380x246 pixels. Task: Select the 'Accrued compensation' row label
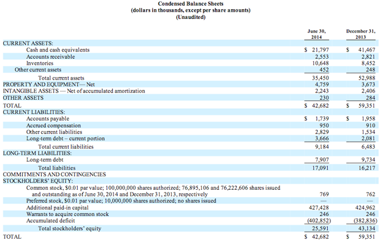pyautogui.click(x=53, y=125)
